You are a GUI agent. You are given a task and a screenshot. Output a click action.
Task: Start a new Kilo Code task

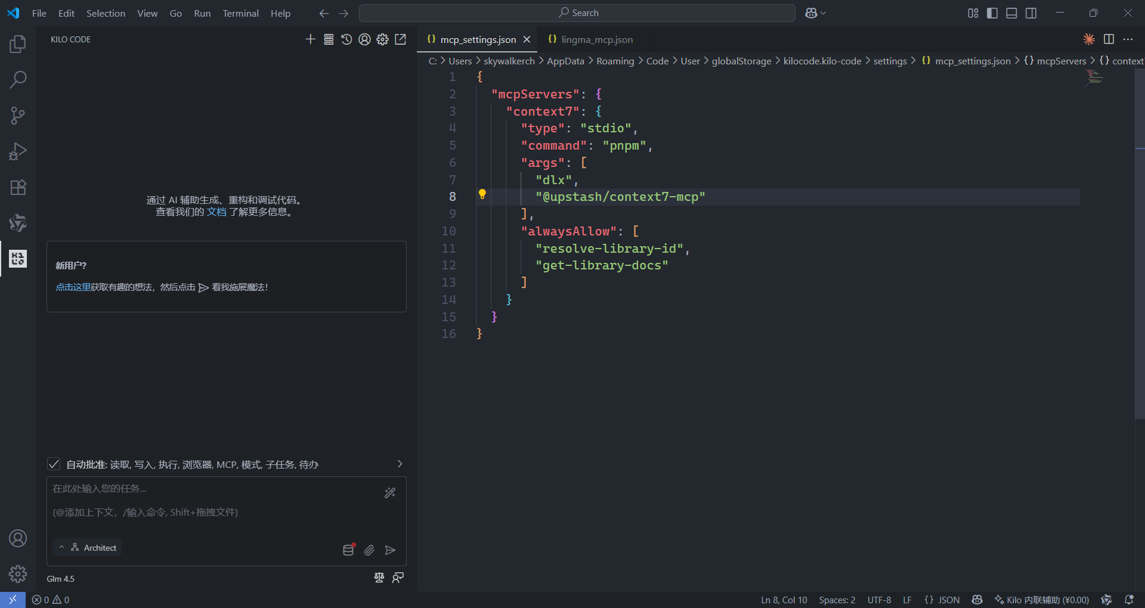point(310,39)
